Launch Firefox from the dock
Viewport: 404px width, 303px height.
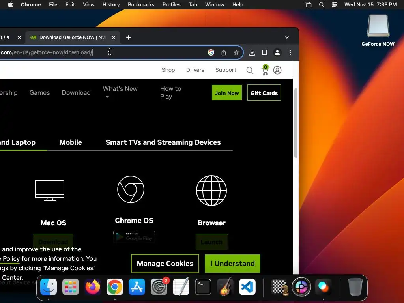tap(93, 287)
